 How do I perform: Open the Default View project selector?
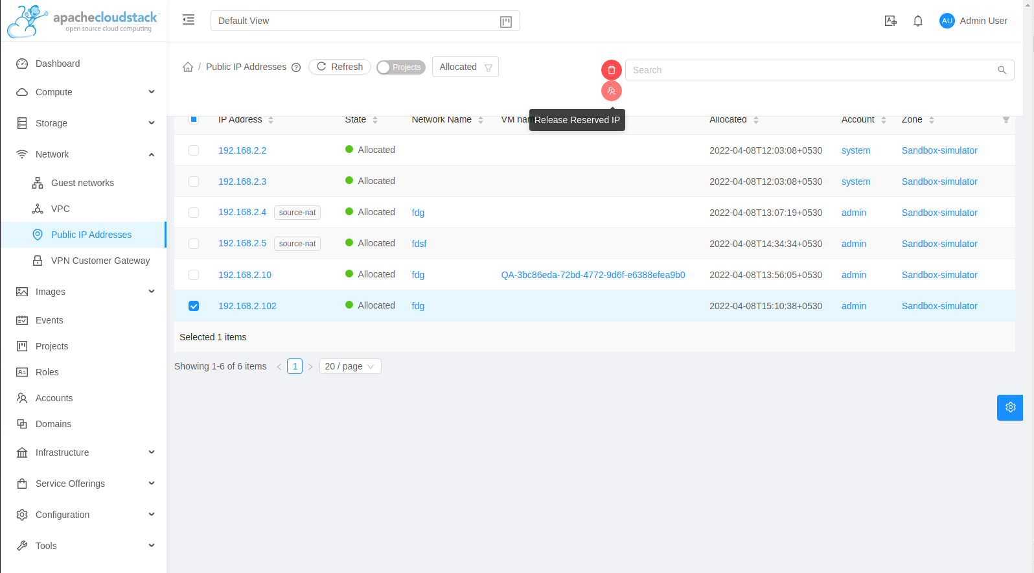pos(365,21)
